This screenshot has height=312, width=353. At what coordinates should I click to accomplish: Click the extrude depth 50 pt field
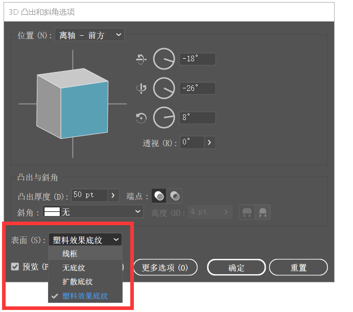pos(89,195)
